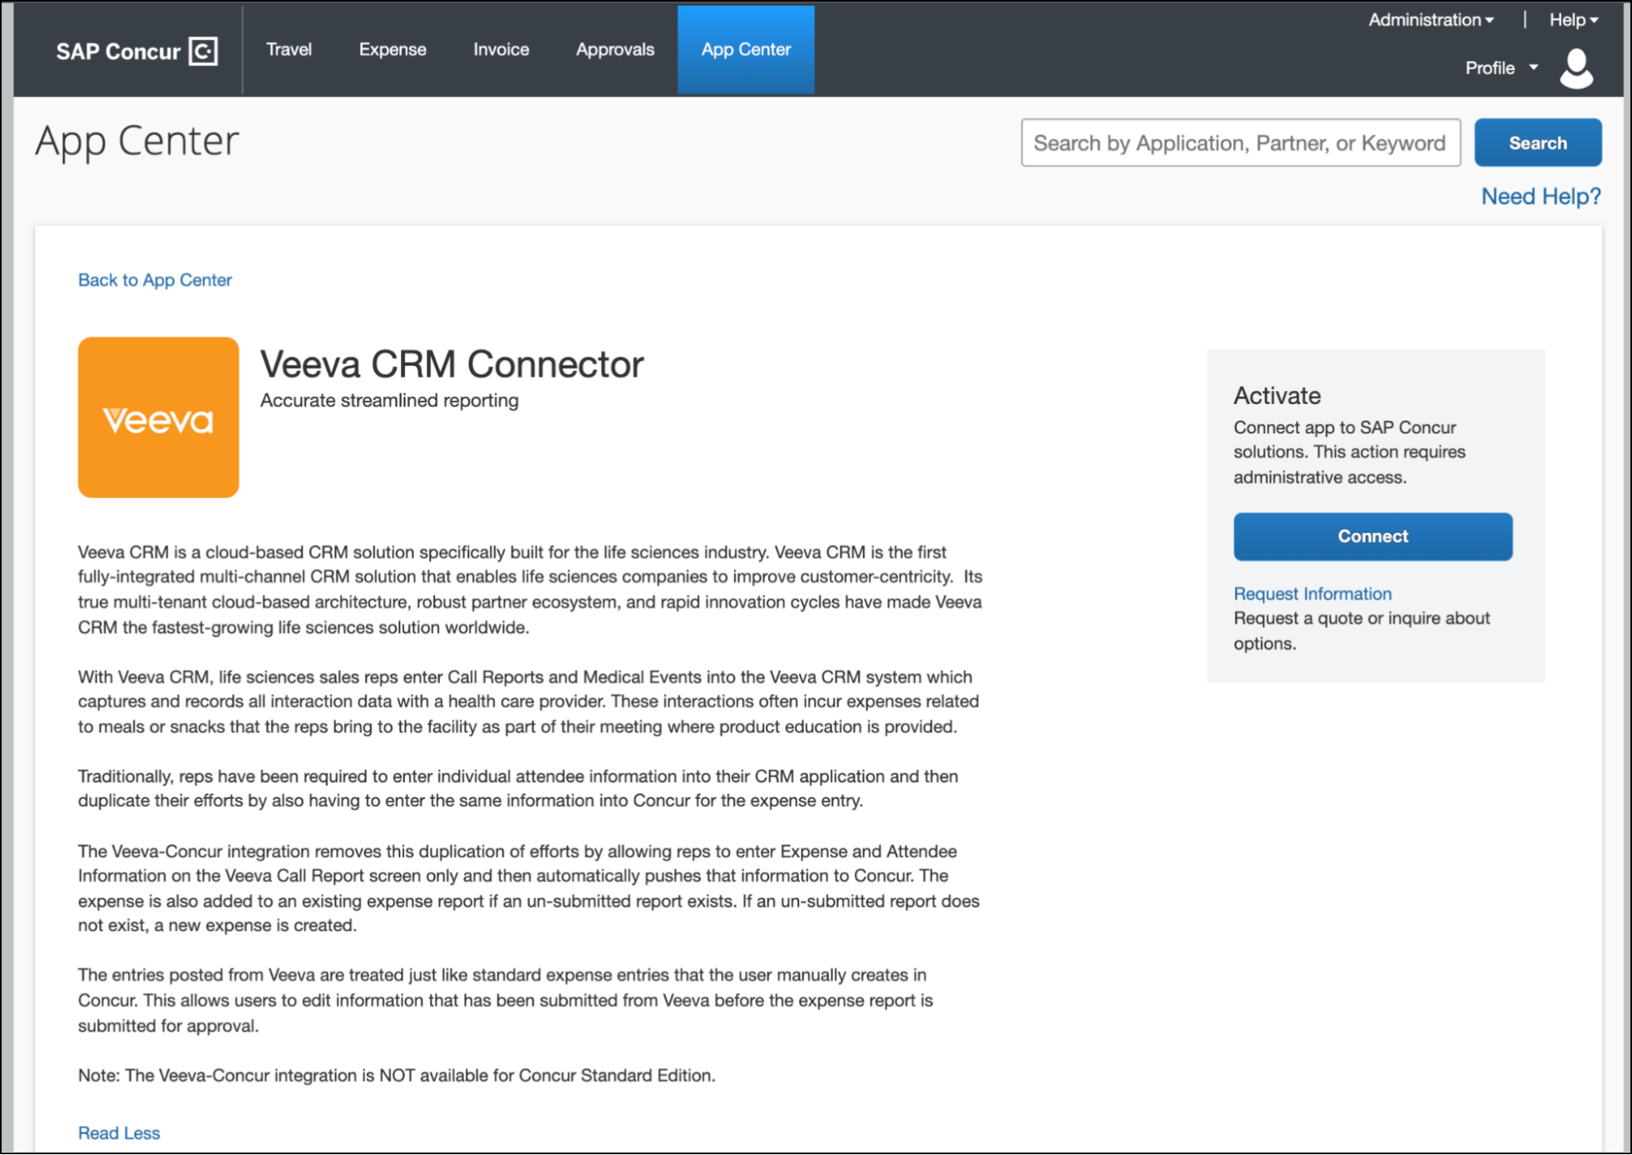Click the Veeva CRM Connector title
Viewport: 1632px width, 1155px height.
point(451,364)
